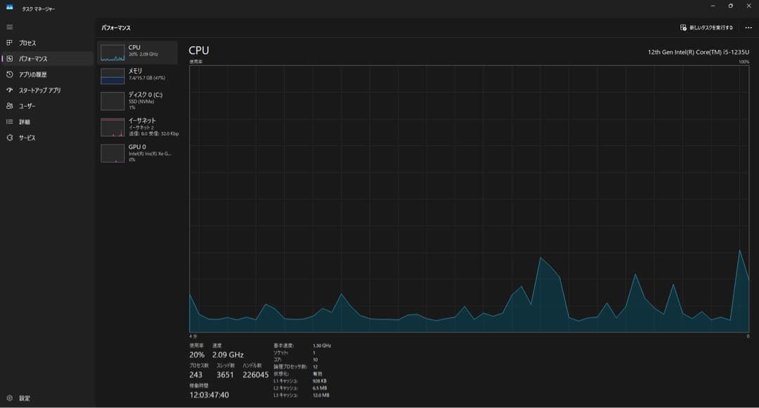Click the Details list icon
This screenshot has height=408, width=759.
point(10,122)
